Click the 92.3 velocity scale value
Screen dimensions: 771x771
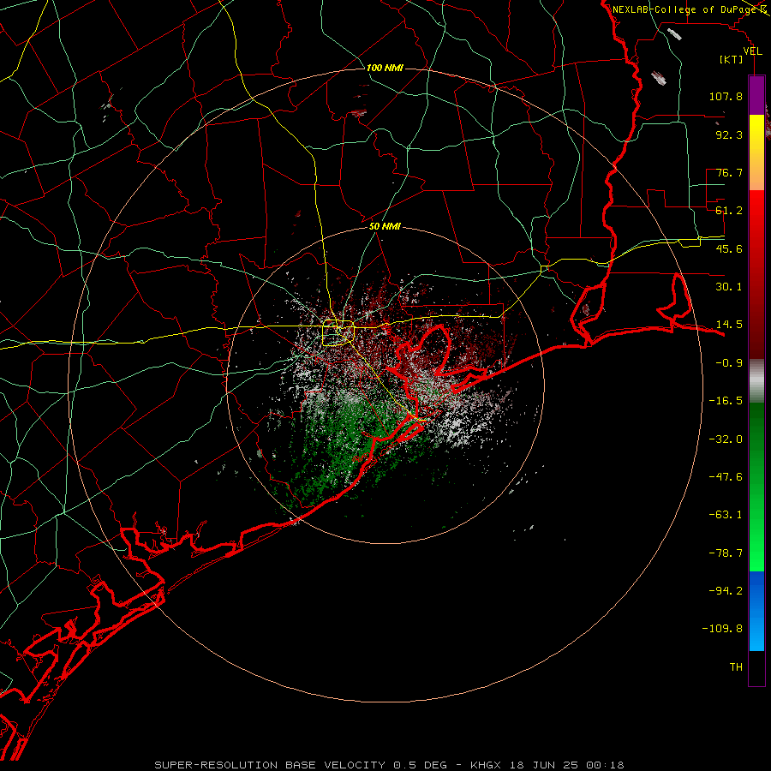[x=729, y=134]
